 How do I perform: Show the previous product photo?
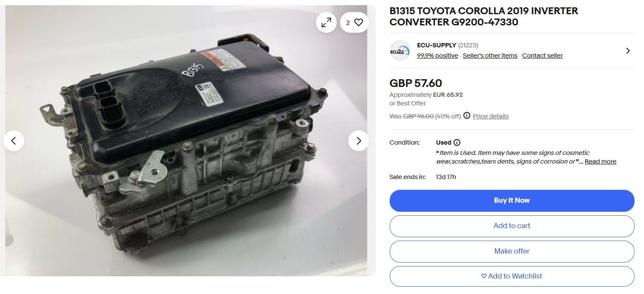pos(14,140)
